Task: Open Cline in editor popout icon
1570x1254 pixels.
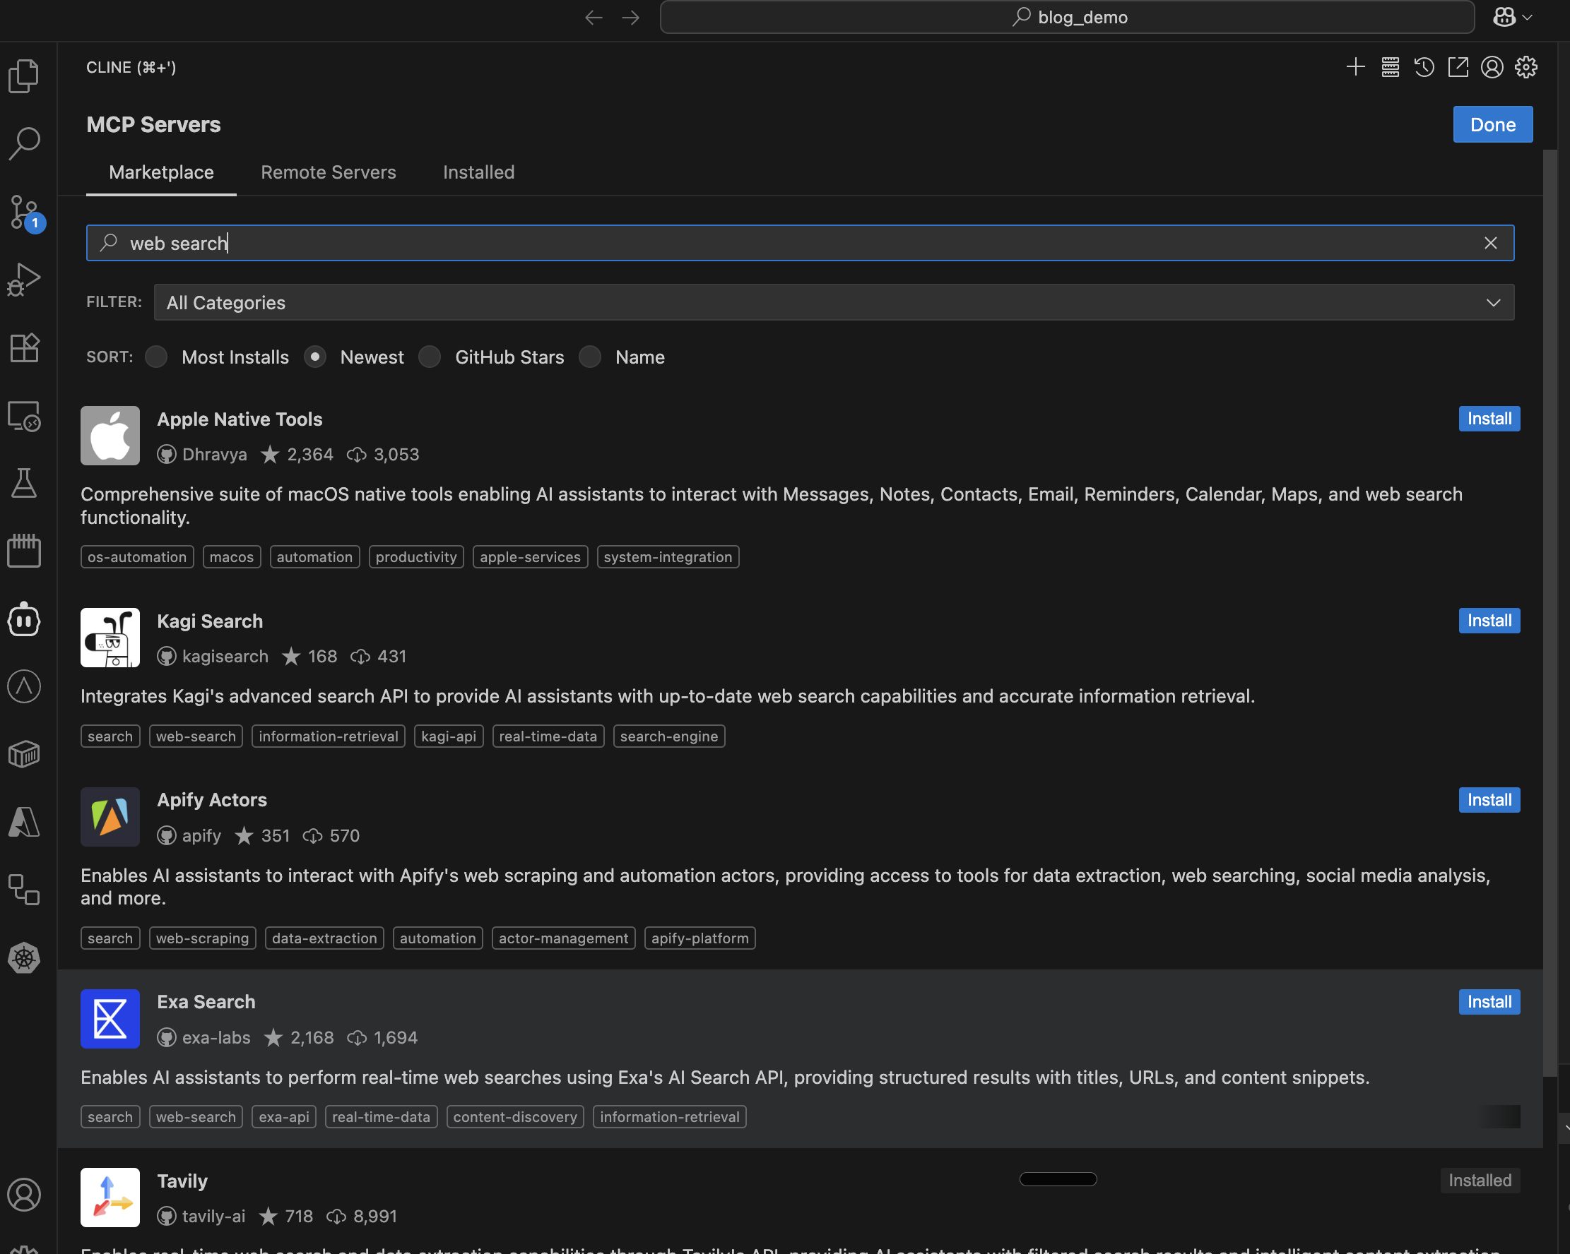Action: click(x=1458, y=67)
